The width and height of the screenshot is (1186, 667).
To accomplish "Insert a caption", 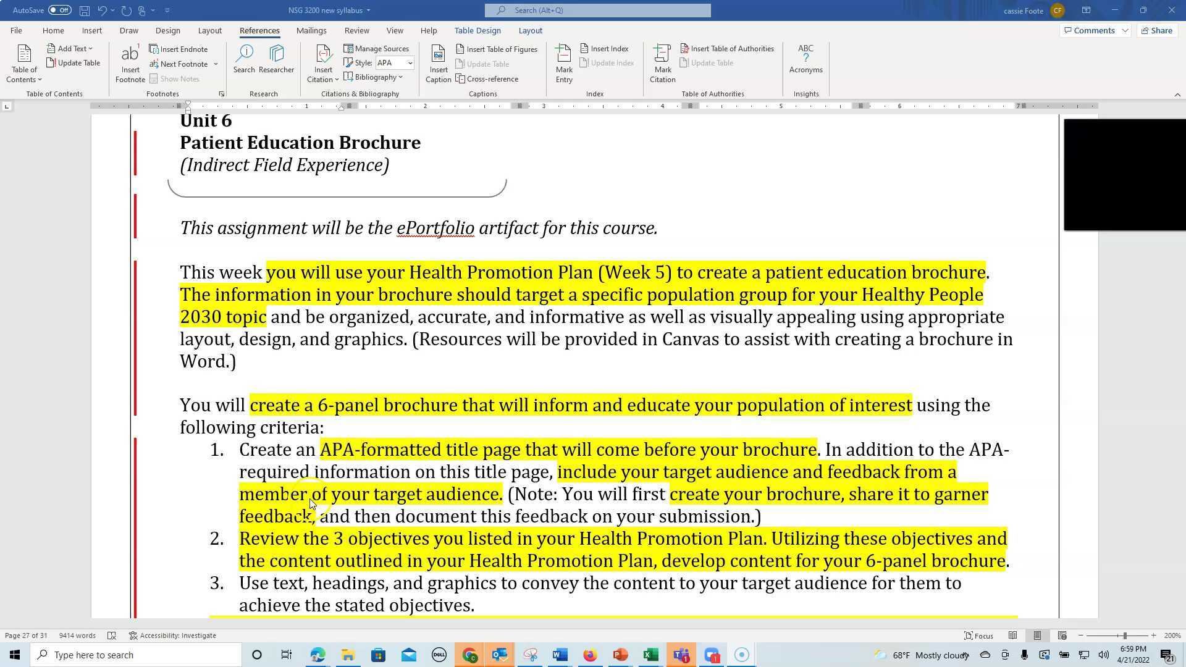I will (x=438, y=62).
